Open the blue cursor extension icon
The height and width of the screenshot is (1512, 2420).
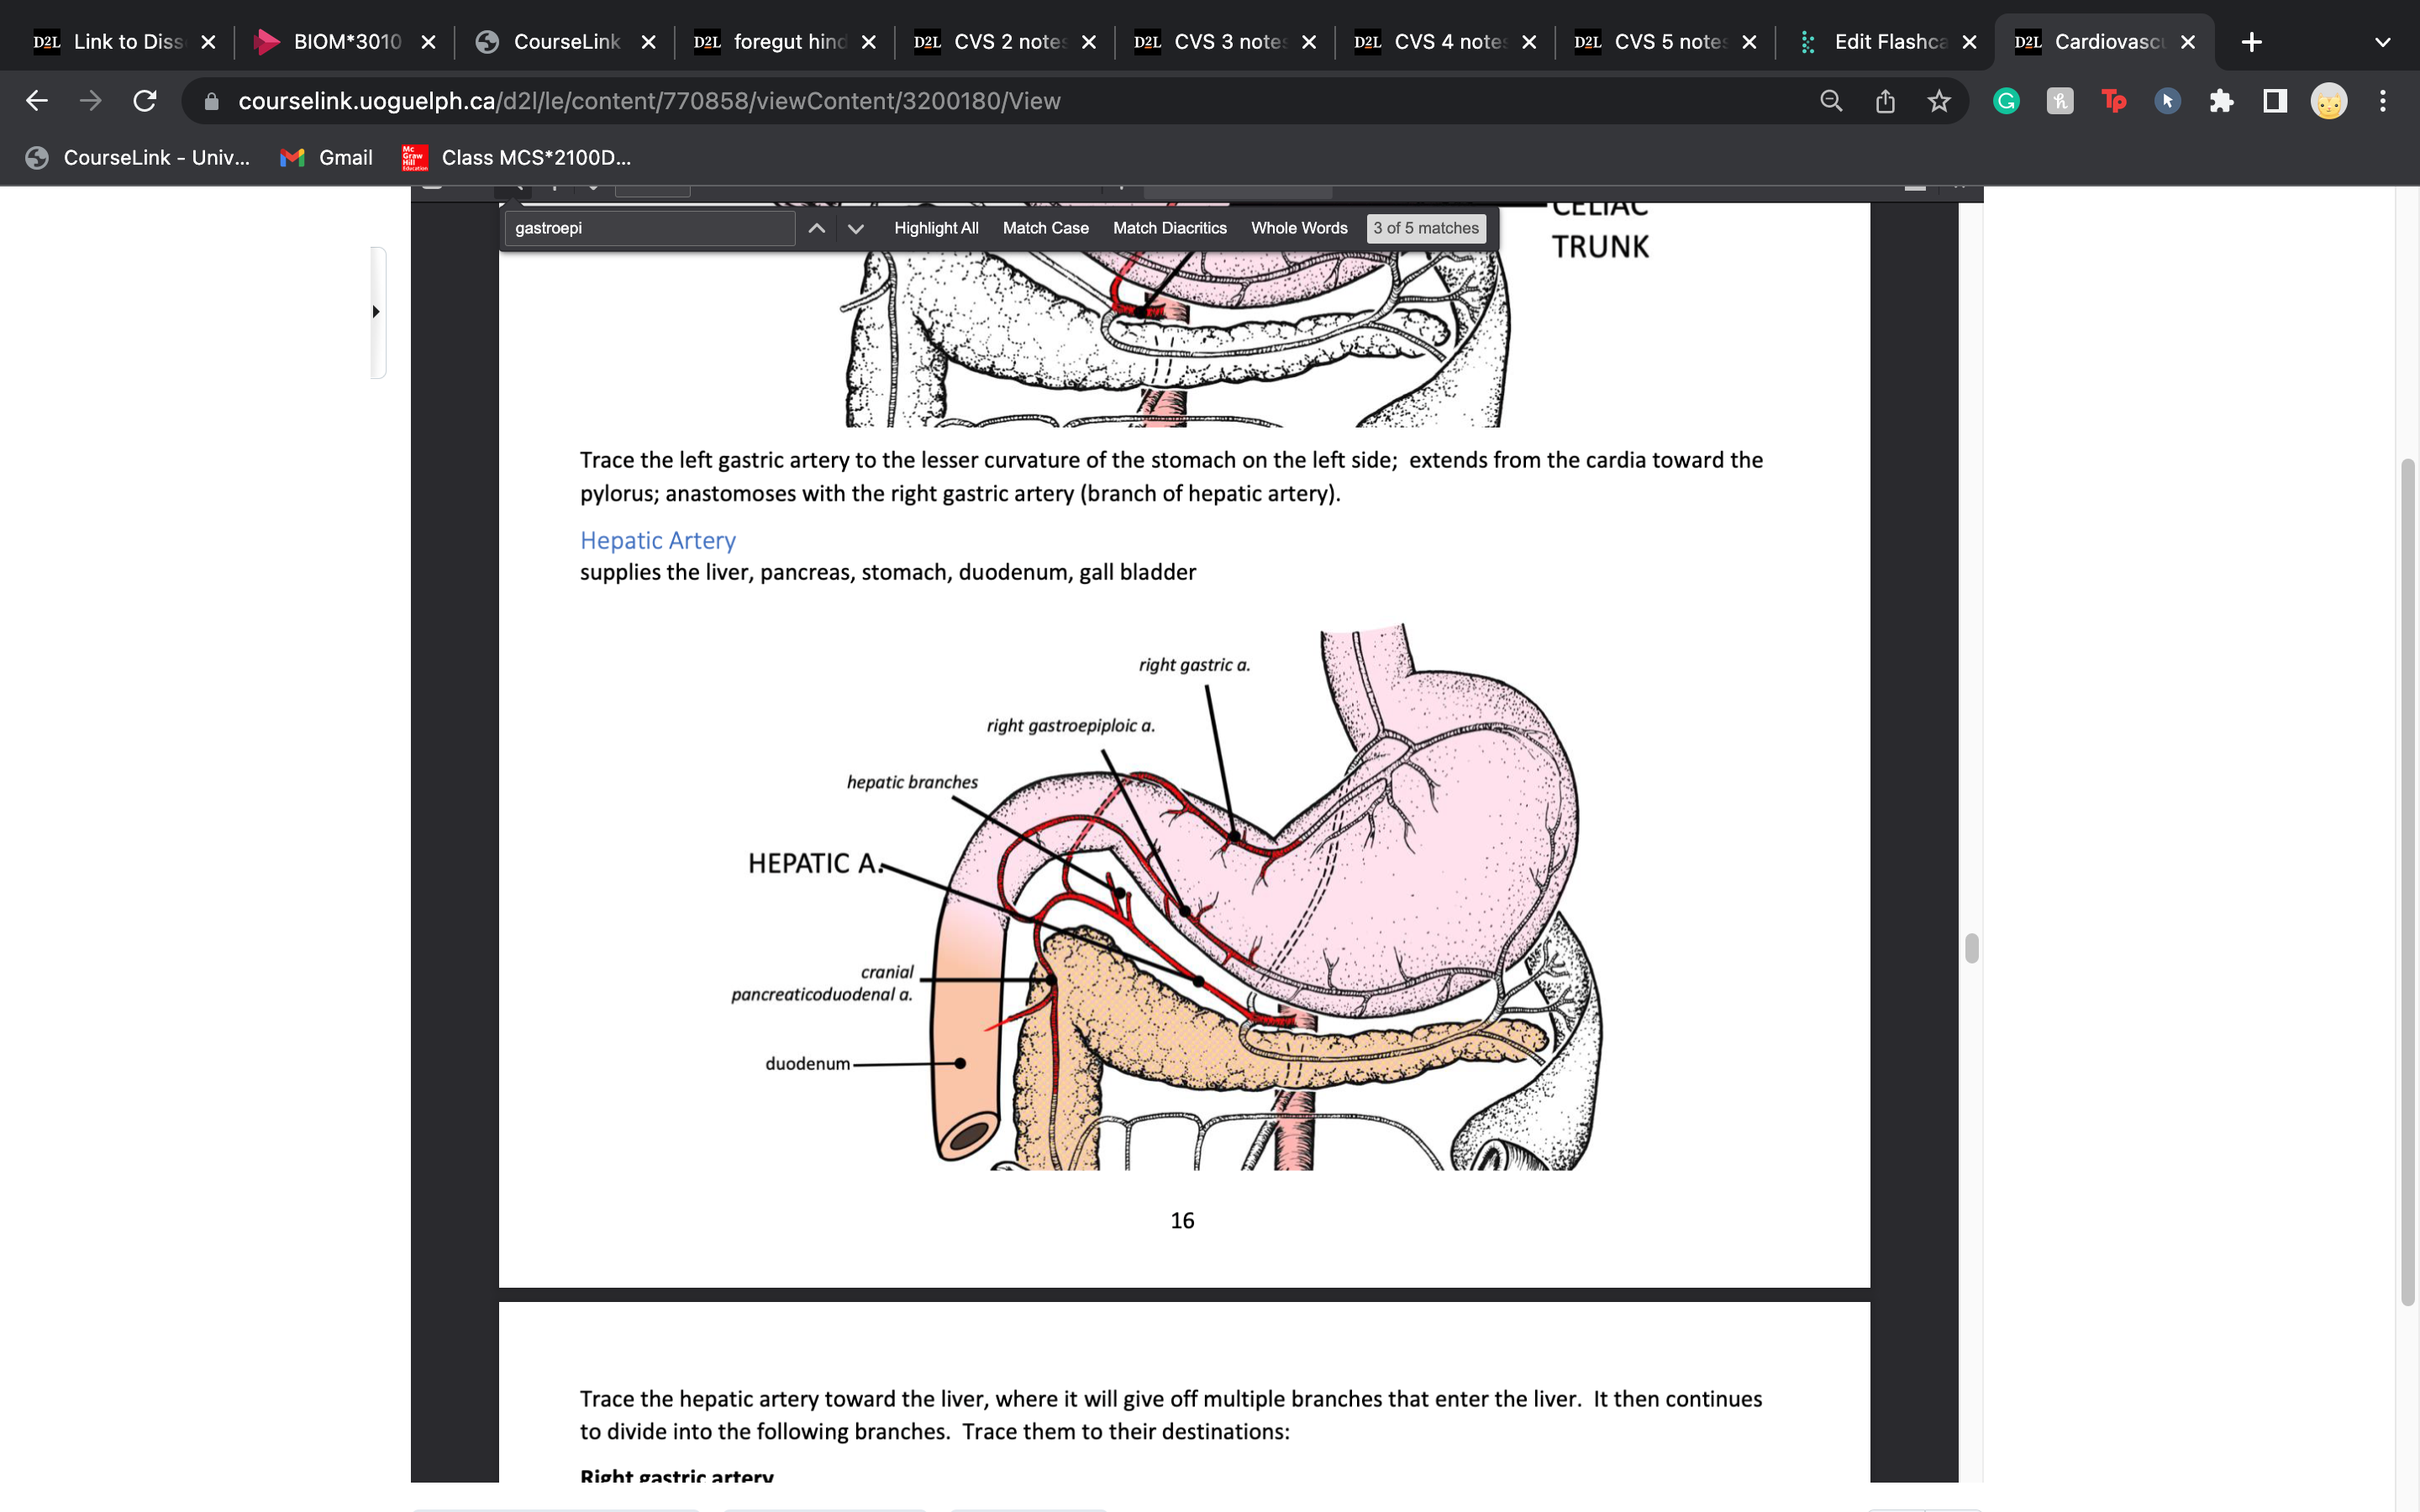[x=2167, y=101]
